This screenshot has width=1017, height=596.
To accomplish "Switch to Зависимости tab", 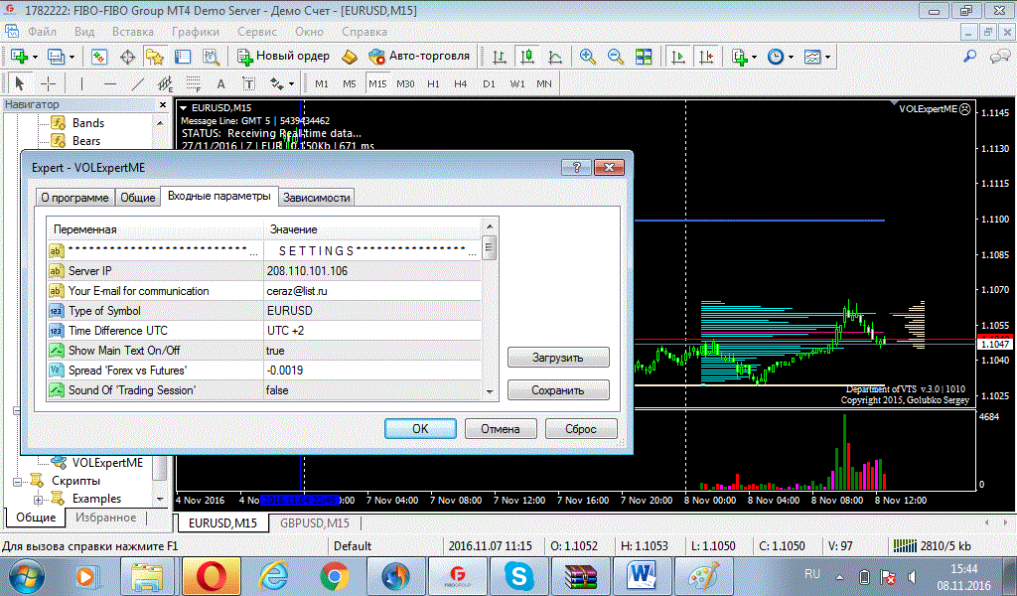I will point(317,198).
